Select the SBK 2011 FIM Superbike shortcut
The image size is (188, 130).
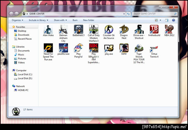(94, 53)
